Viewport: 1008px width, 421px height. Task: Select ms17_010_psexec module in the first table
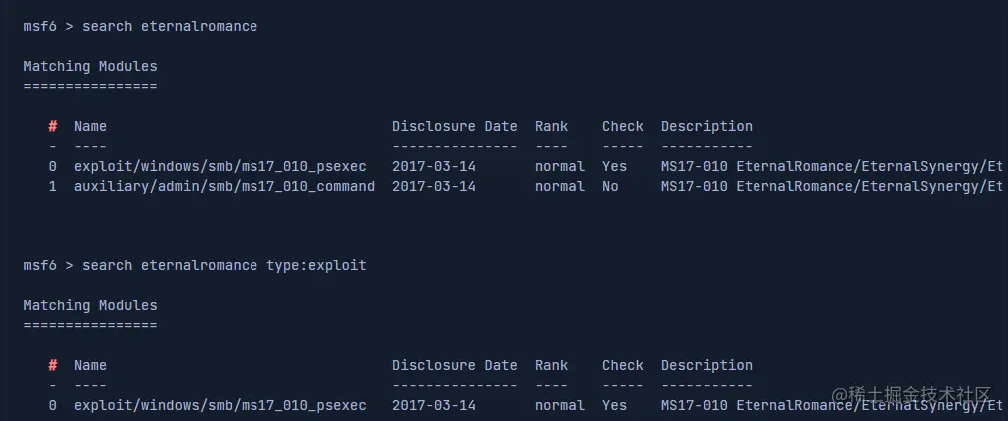(220, 166)
